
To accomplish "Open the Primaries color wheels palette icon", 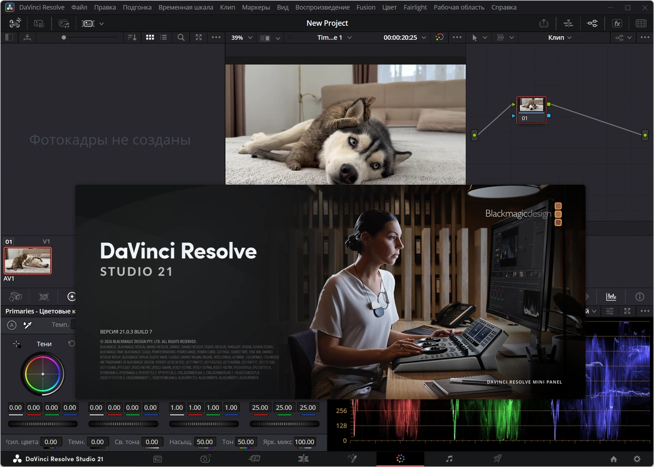I will point(71,297).
